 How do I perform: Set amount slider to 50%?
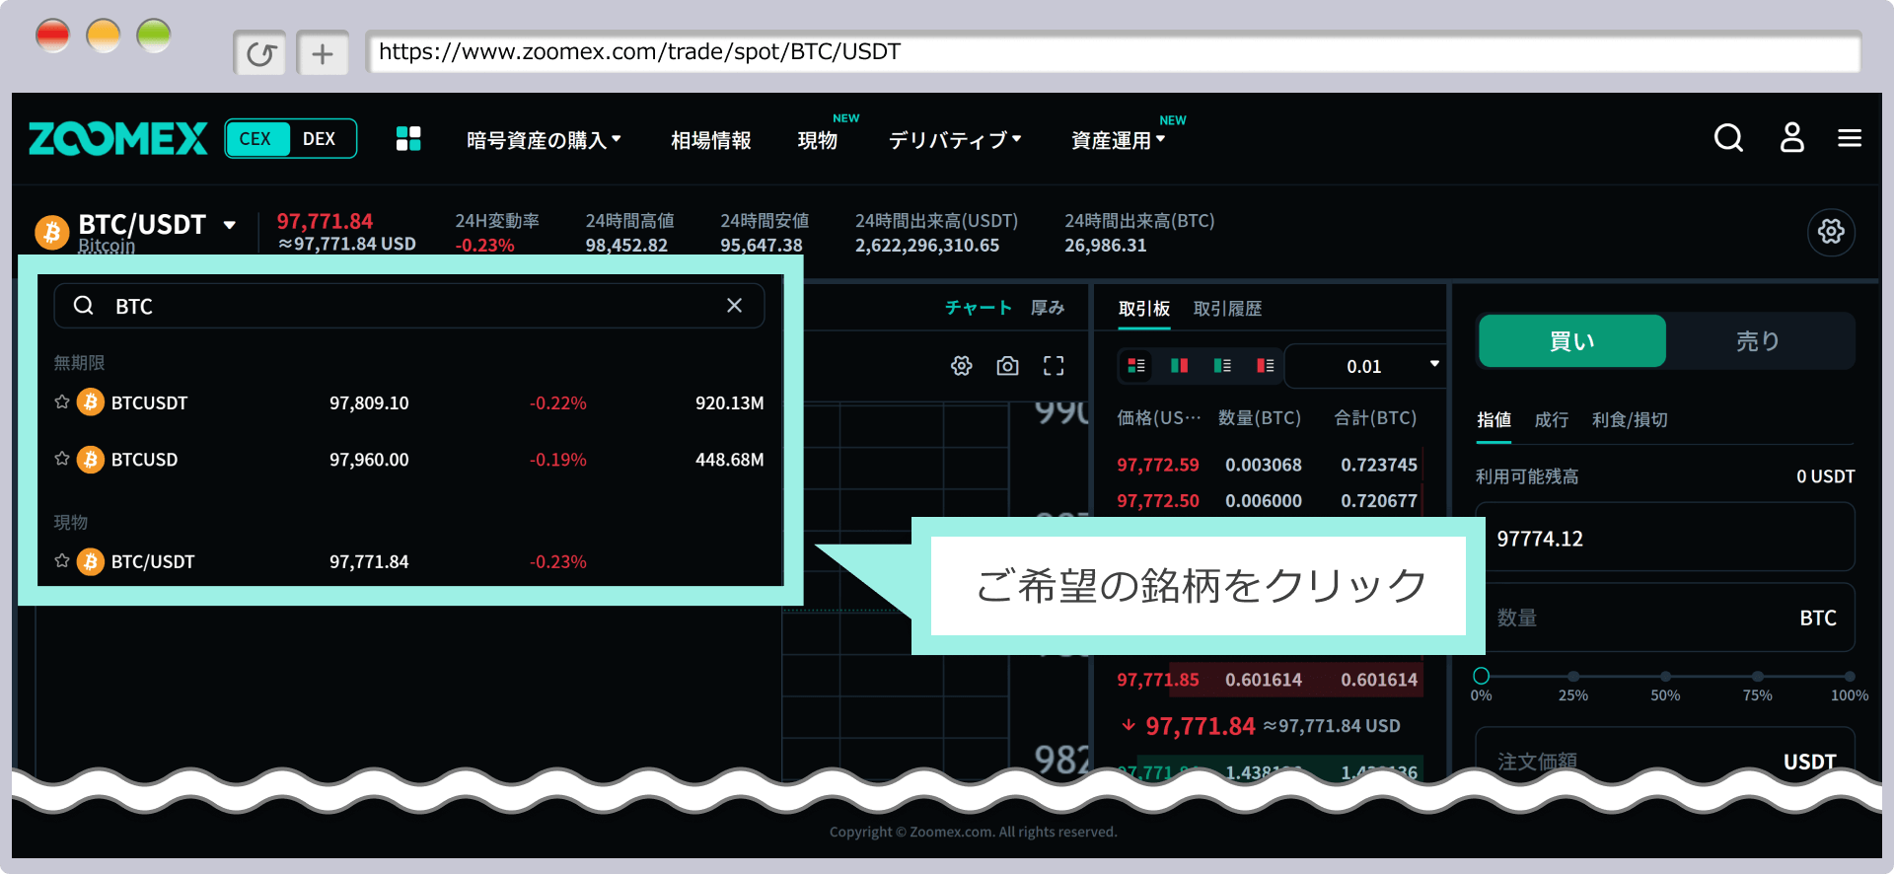[x=1665, y=677]
